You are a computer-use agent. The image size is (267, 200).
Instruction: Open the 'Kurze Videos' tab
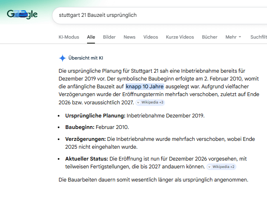(180, 37)
